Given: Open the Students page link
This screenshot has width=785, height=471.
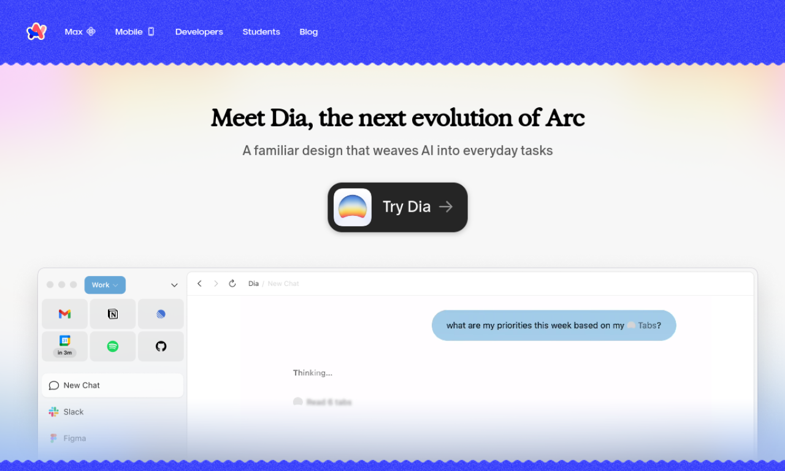Looking at the screenshot, I should [261, 31].
